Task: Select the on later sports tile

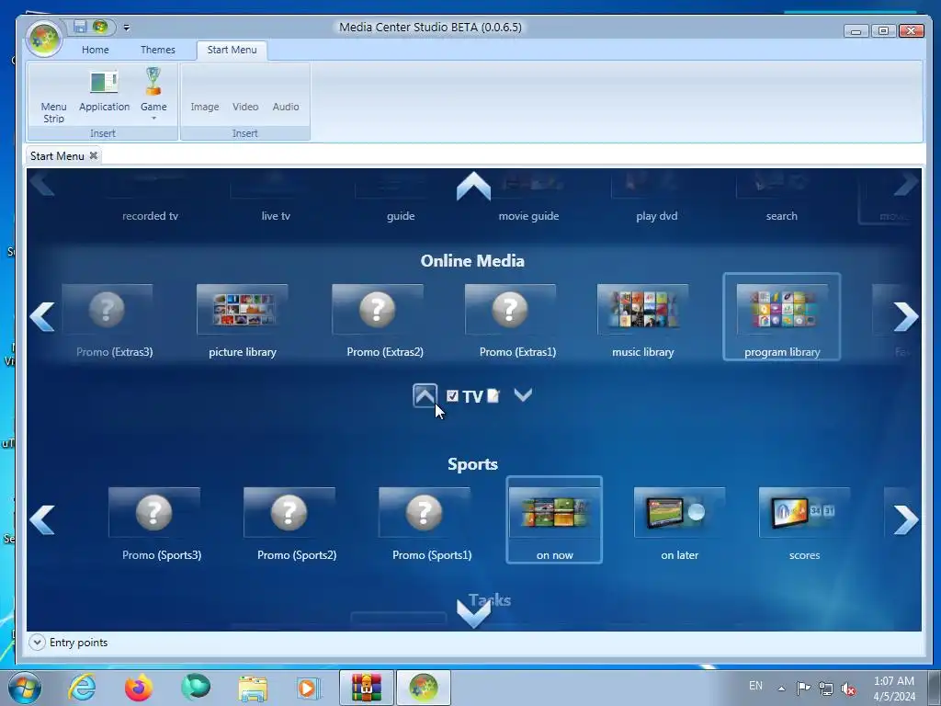Action: (x=680, y=524)
